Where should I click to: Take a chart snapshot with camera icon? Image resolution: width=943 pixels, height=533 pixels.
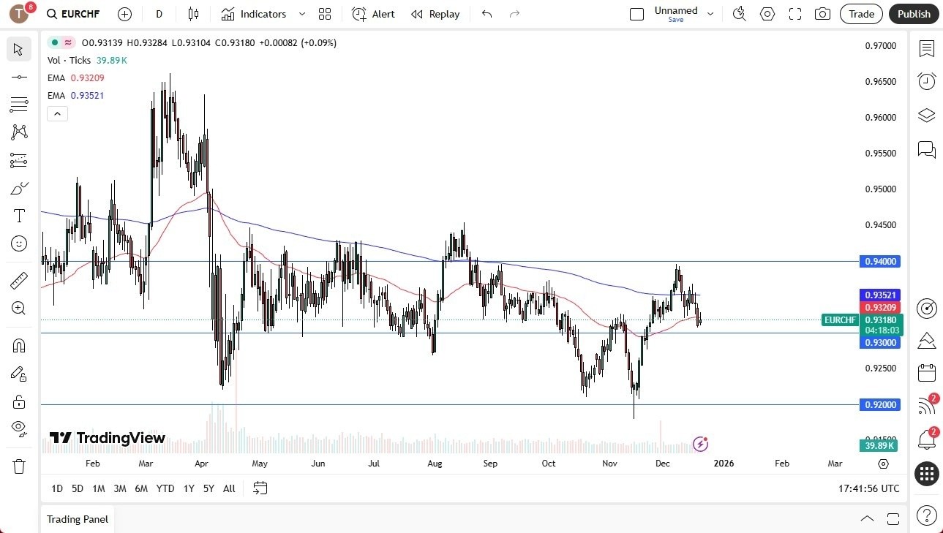(823, 14)
